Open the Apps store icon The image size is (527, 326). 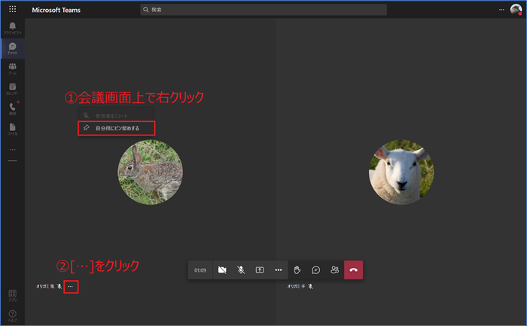coord(12,294)
